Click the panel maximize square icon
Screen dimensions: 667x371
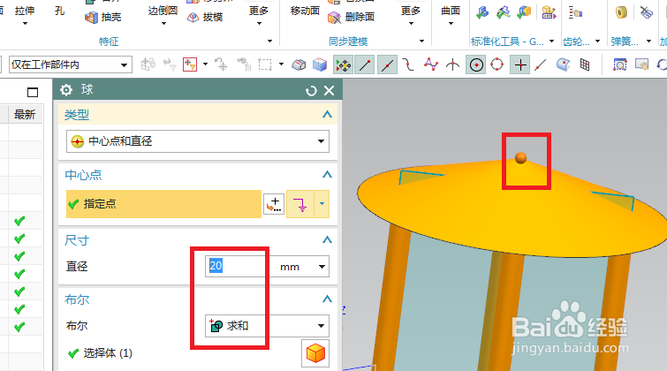coord(33,92)
